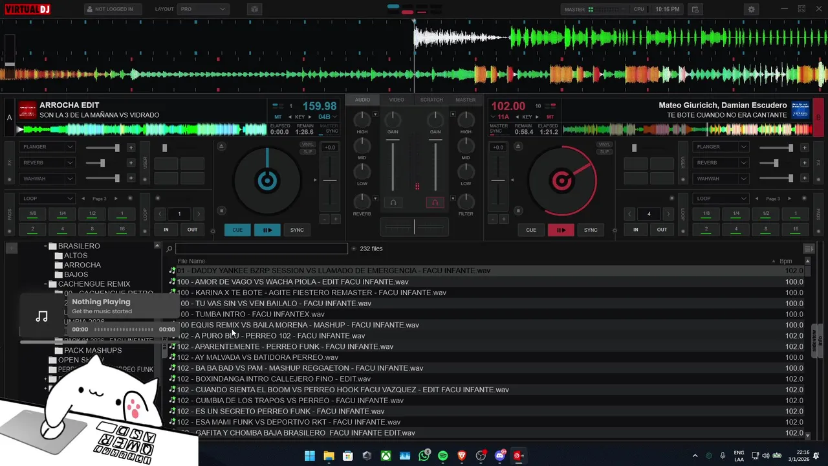This screenshot has width=828, height=466.
Task: Click right deck pitch plus button
Action: pos(503,219)
